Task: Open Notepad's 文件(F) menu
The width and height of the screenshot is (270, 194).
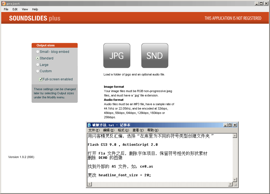Action: 94,130
